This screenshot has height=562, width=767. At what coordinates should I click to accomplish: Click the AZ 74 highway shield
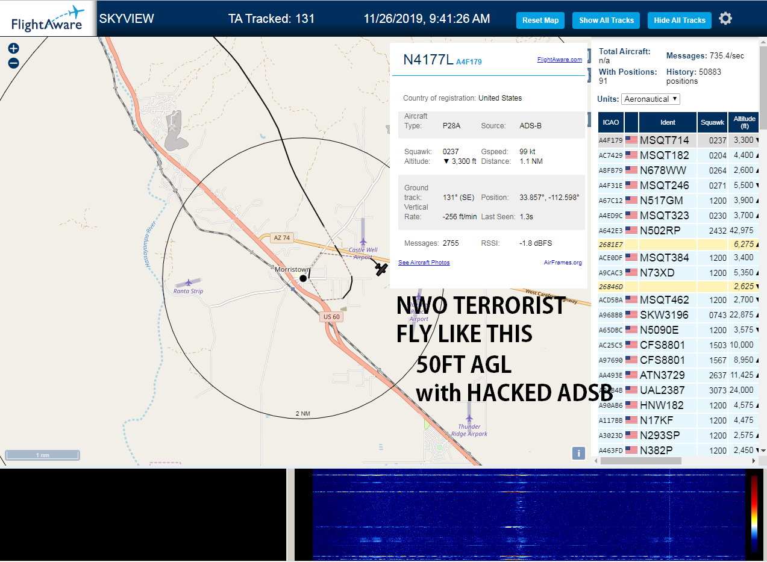(x=281, y=238)
